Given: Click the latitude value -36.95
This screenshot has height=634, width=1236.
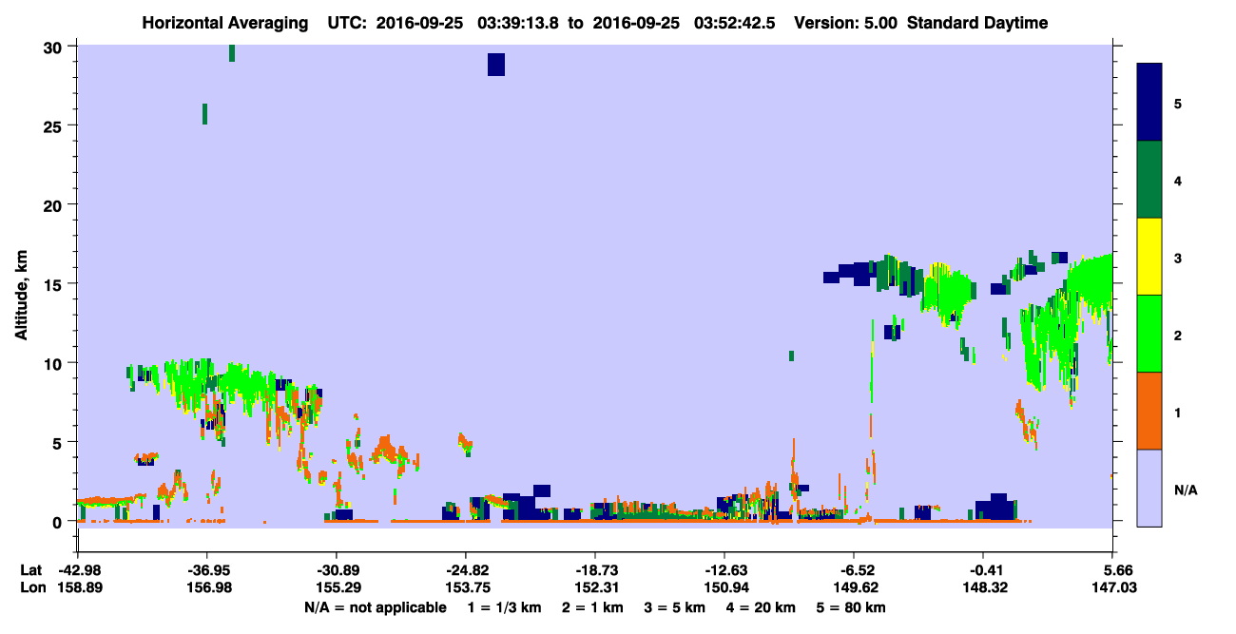Looking at the screenshot, I should (207, 570).
